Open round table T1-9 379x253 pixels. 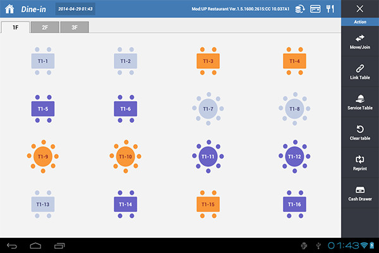pyautogui.click(x=42, y=156)
